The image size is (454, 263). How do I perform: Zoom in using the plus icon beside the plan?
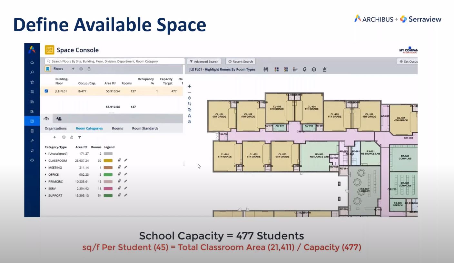coord(189,86)
